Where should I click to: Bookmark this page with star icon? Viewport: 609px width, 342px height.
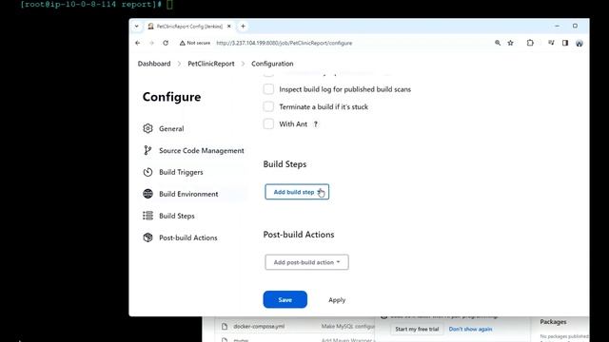[510, 43]
